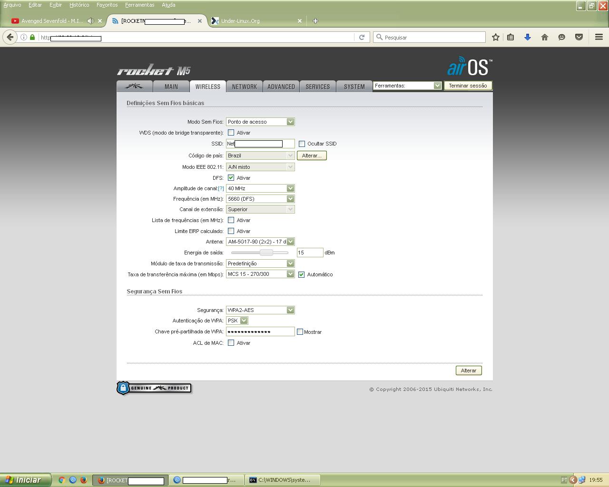Screen dimensions: 609x487
Task: Bookmark this page with the star
Action: coord(495,37)
